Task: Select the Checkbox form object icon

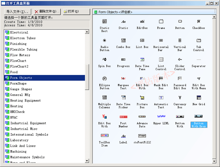Action: pyautogui.click(x=199, y=22)
